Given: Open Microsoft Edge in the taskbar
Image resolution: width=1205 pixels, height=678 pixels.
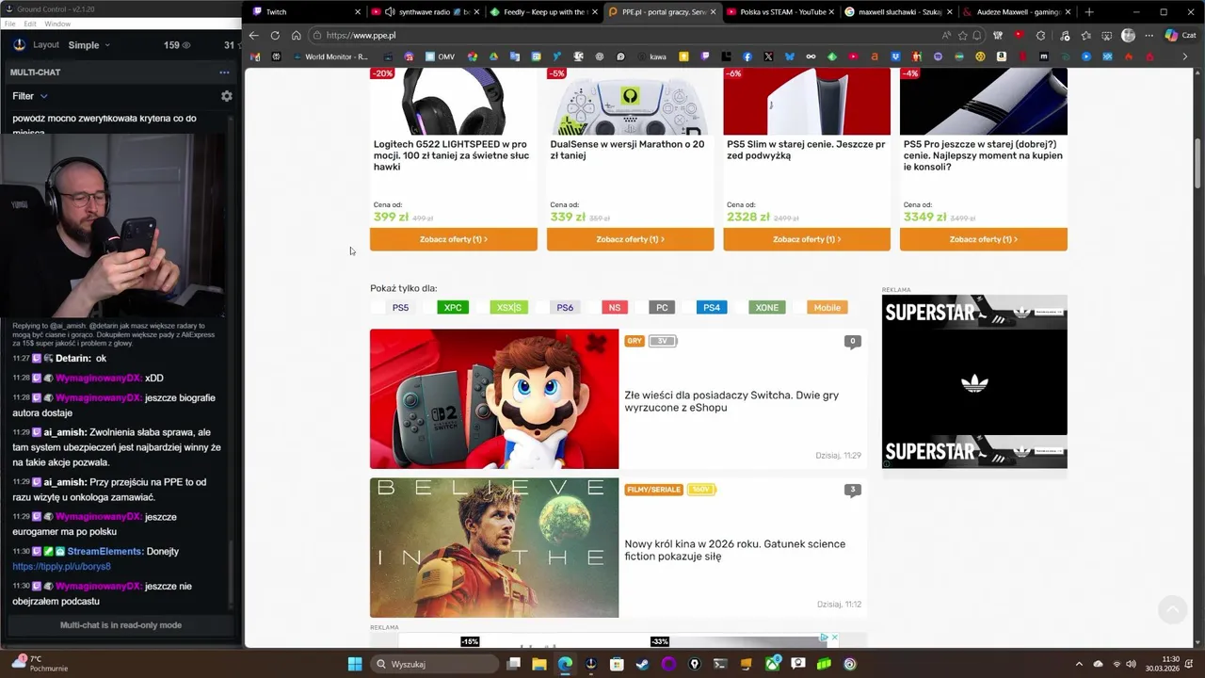Looking at the screenshot, I should 565,664.
